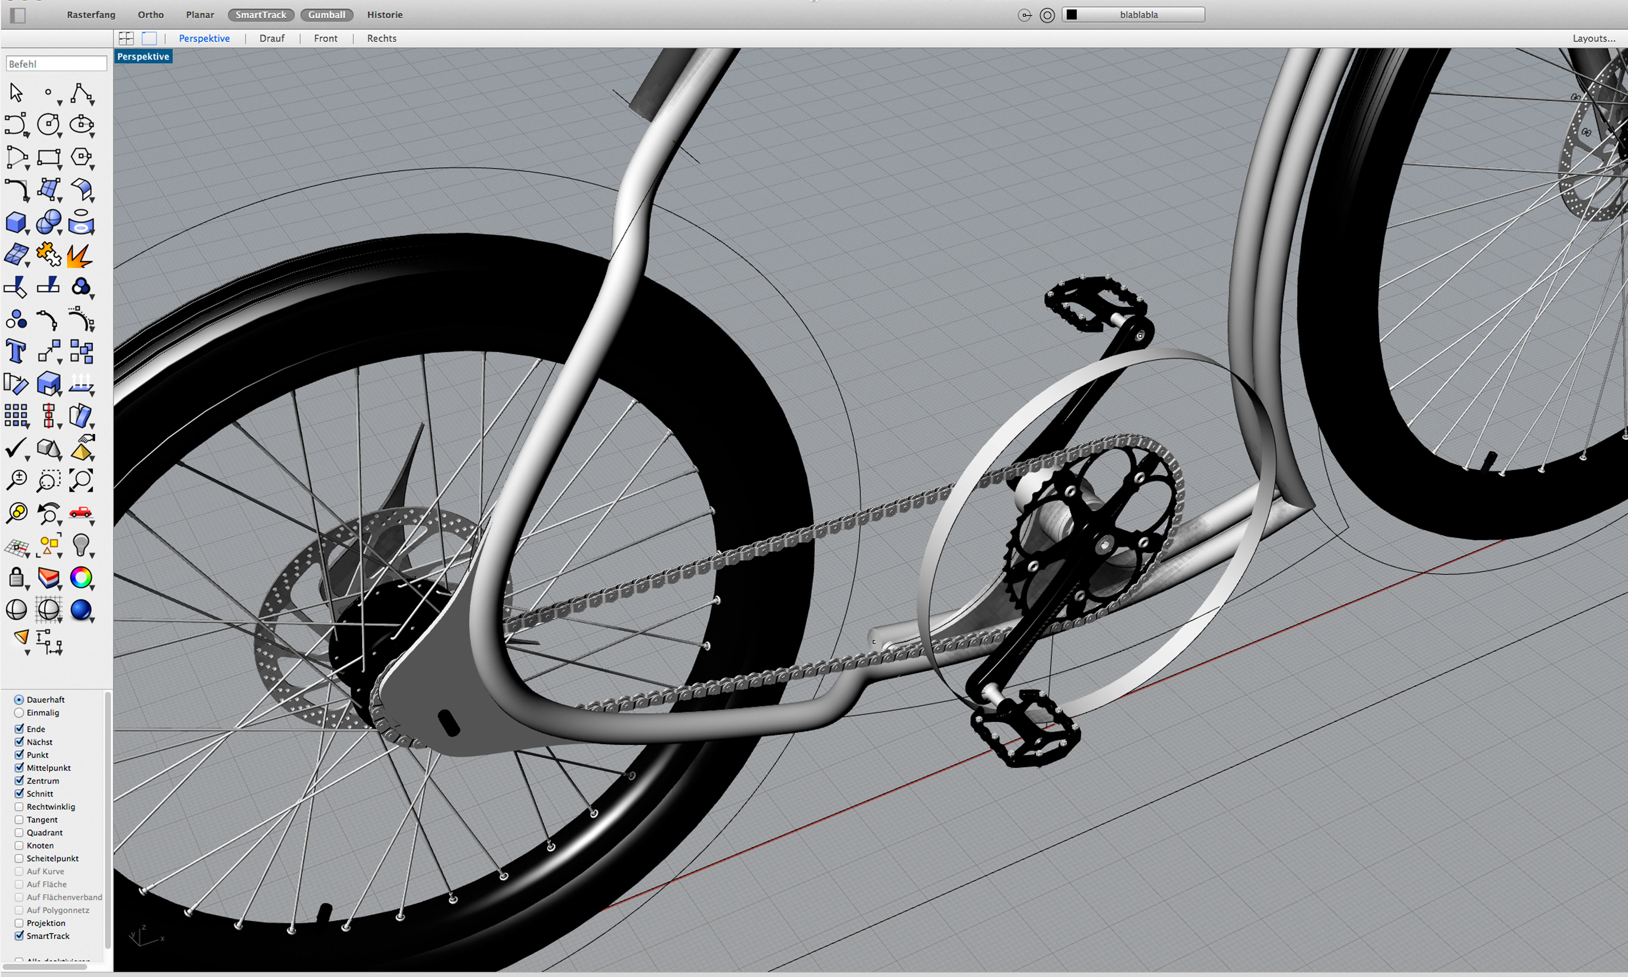Toggle the left sidebar panel icon

[18, 15]
